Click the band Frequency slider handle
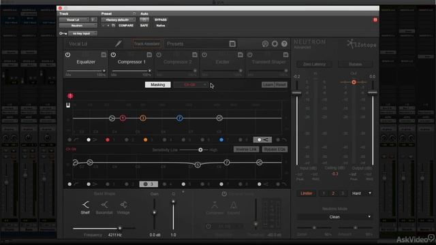 (120, 229)
